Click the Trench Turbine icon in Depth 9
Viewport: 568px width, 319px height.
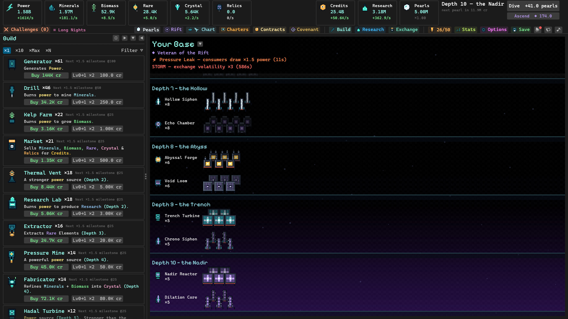pyautogui.click(x=158, y=218)
